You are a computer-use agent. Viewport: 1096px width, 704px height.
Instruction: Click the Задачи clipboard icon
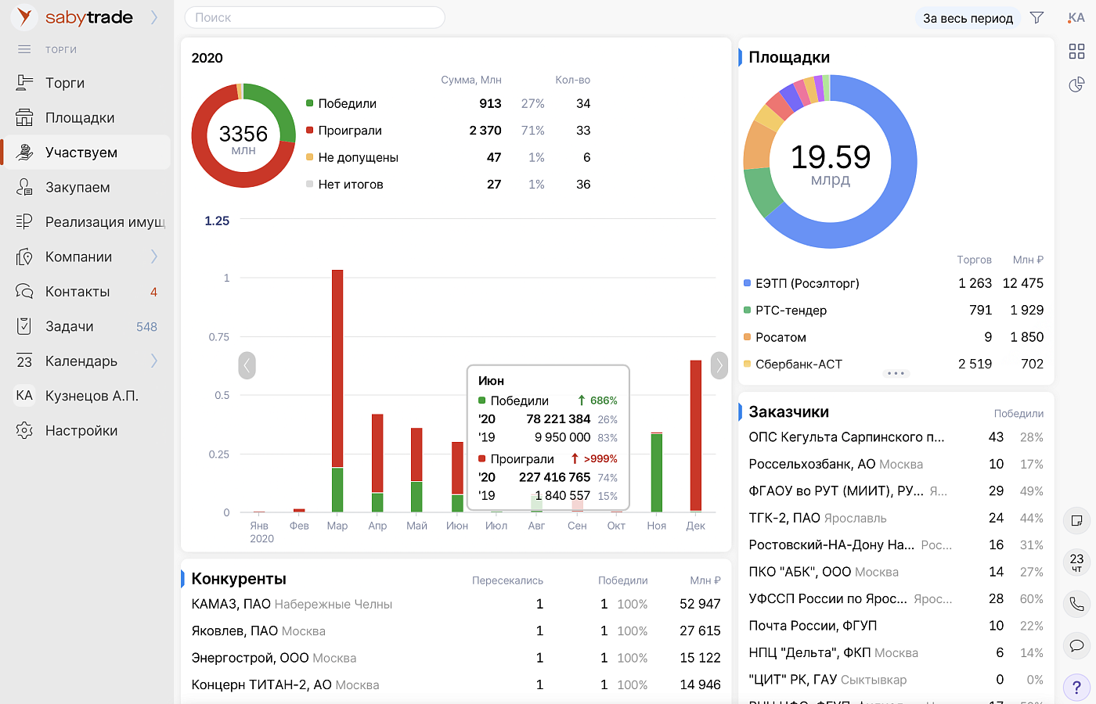point(25,326)
